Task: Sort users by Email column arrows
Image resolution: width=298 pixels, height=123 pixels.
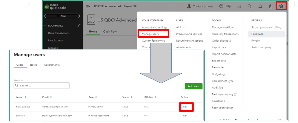Action: [x=51, y=97]
